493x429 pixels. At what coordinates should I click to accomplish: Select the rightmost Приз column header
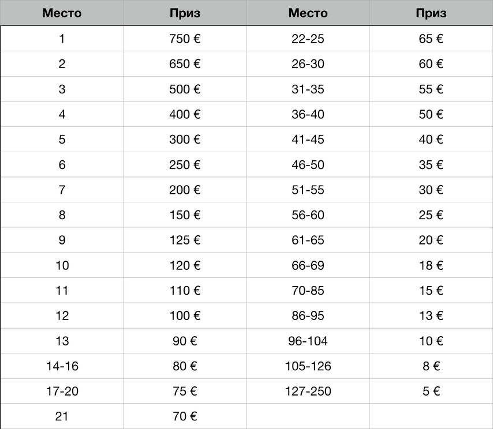tap(431, 13)
